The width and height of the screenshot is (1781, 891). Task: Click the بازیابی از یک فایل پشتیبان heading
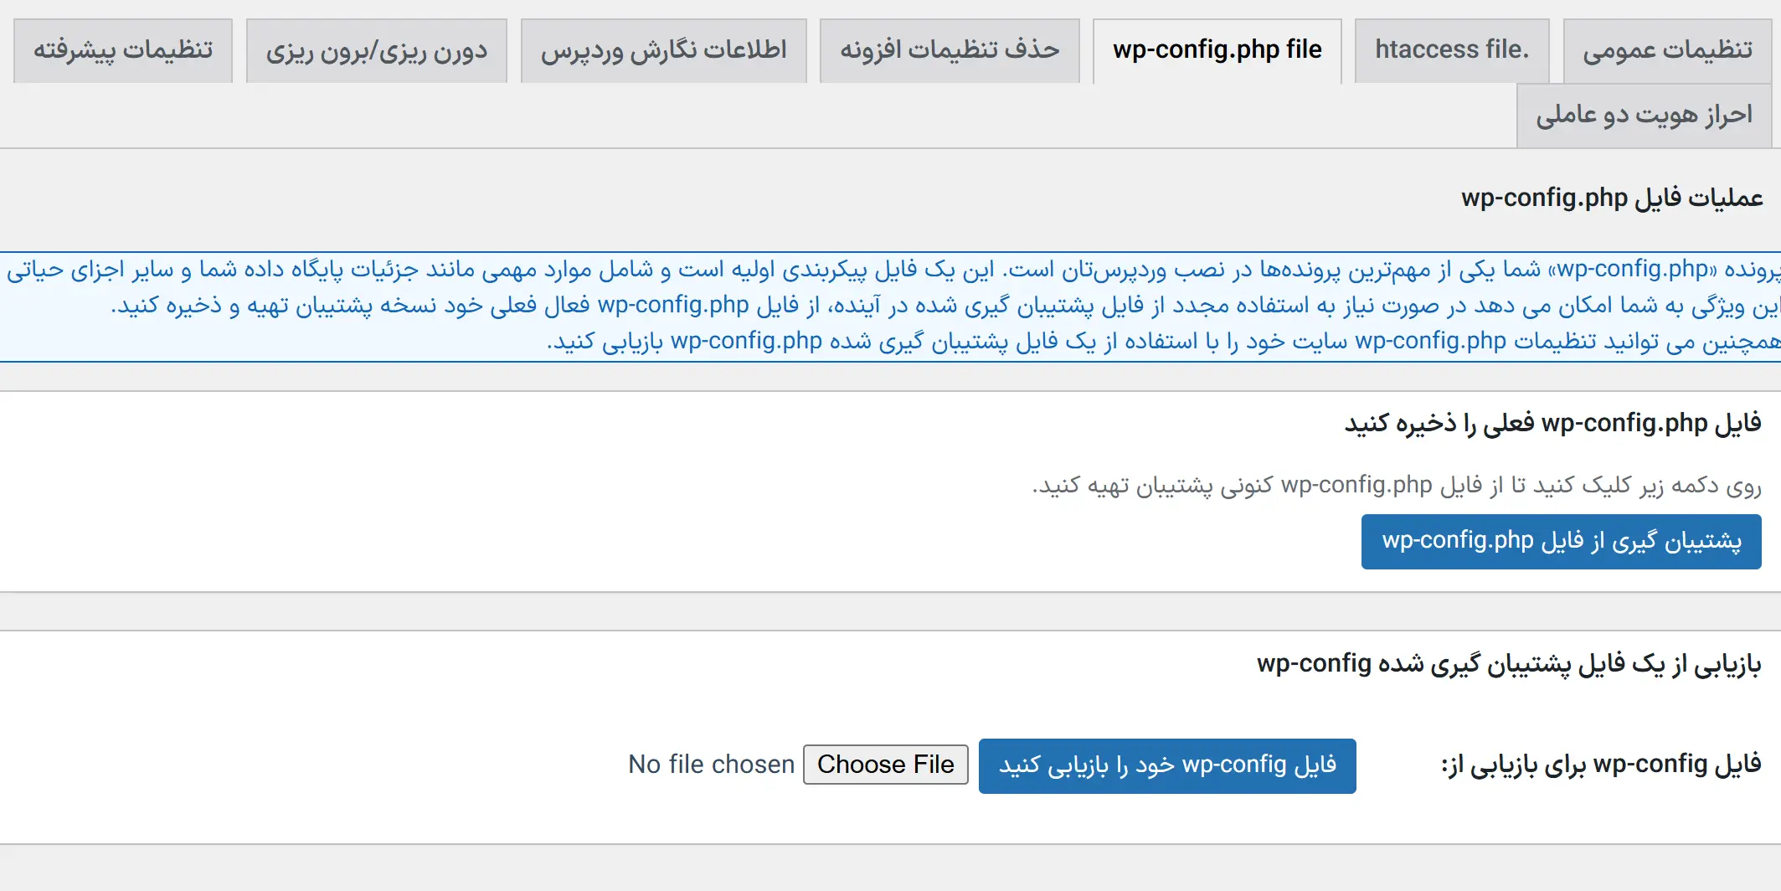click(x=1508, y=664)
